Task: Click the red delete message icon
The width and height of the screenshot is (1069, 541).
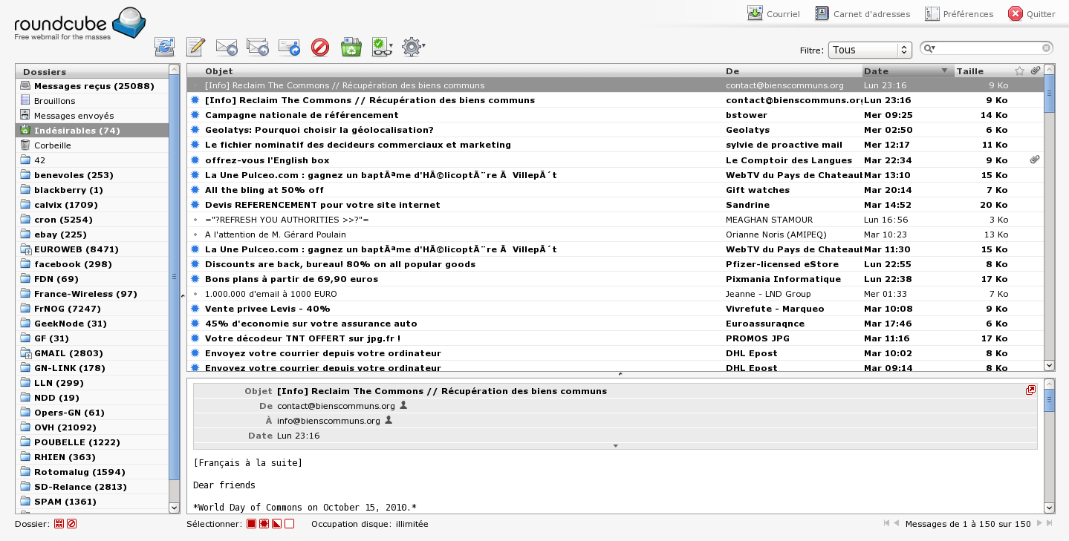Action: 319,47
